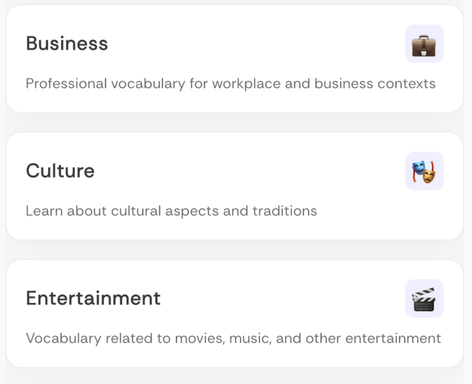Click the movies and music description text
The image size is (472, 384).
[x=233, y=339]
